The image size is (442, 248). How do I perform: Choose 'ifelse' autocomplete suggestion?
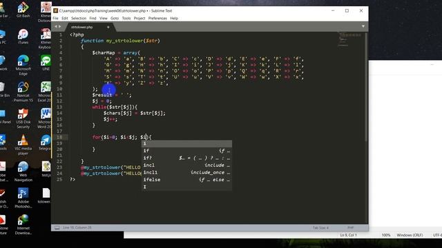186,180
